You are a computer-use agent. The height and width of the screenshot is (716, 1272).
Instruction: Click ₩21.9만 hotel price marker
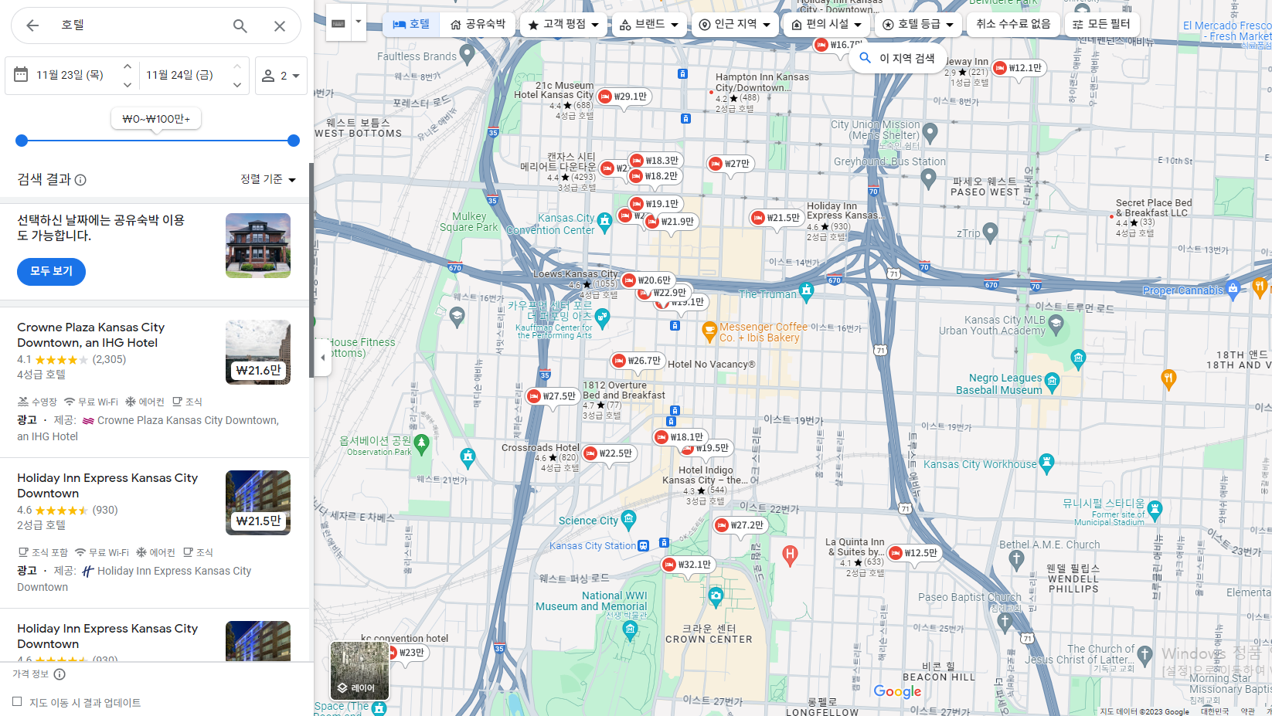(672, 222)
